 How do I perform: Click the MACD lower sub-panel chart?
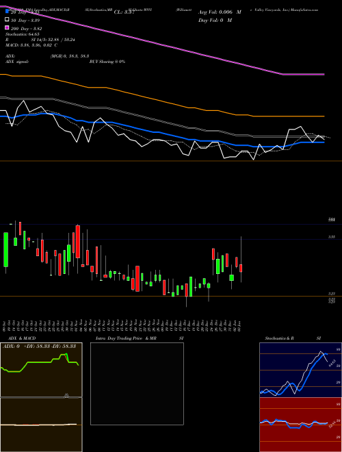point(41,425)
